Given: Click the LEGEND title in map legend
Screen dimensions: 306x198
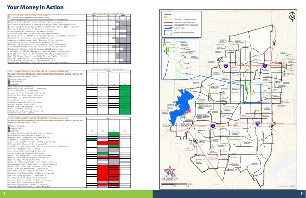Looking at the screenshot, I should coord(167,14).
